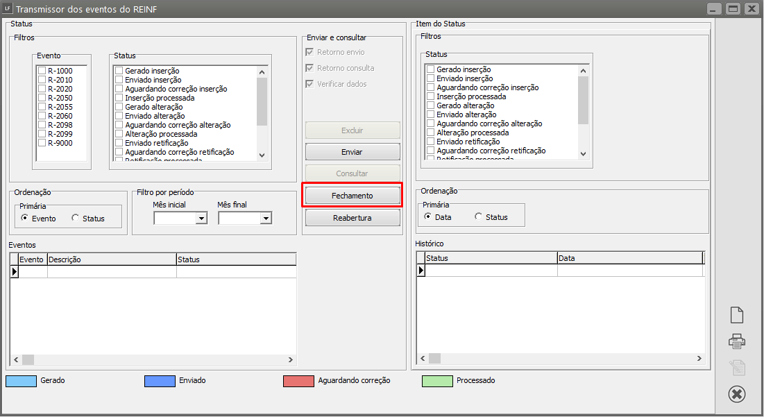The width and height of the screenshot is (764, 417).
Task: Click the printer icon in sidebar
Action: (x=736, y=341)
